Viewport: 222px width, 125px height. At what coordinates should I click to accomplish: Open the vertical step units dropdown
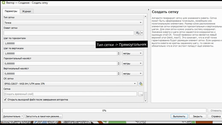click(x=133, y=53)
